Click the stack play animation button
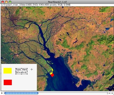Viewport: 114px width, 95px height. [x=2, y=93]
